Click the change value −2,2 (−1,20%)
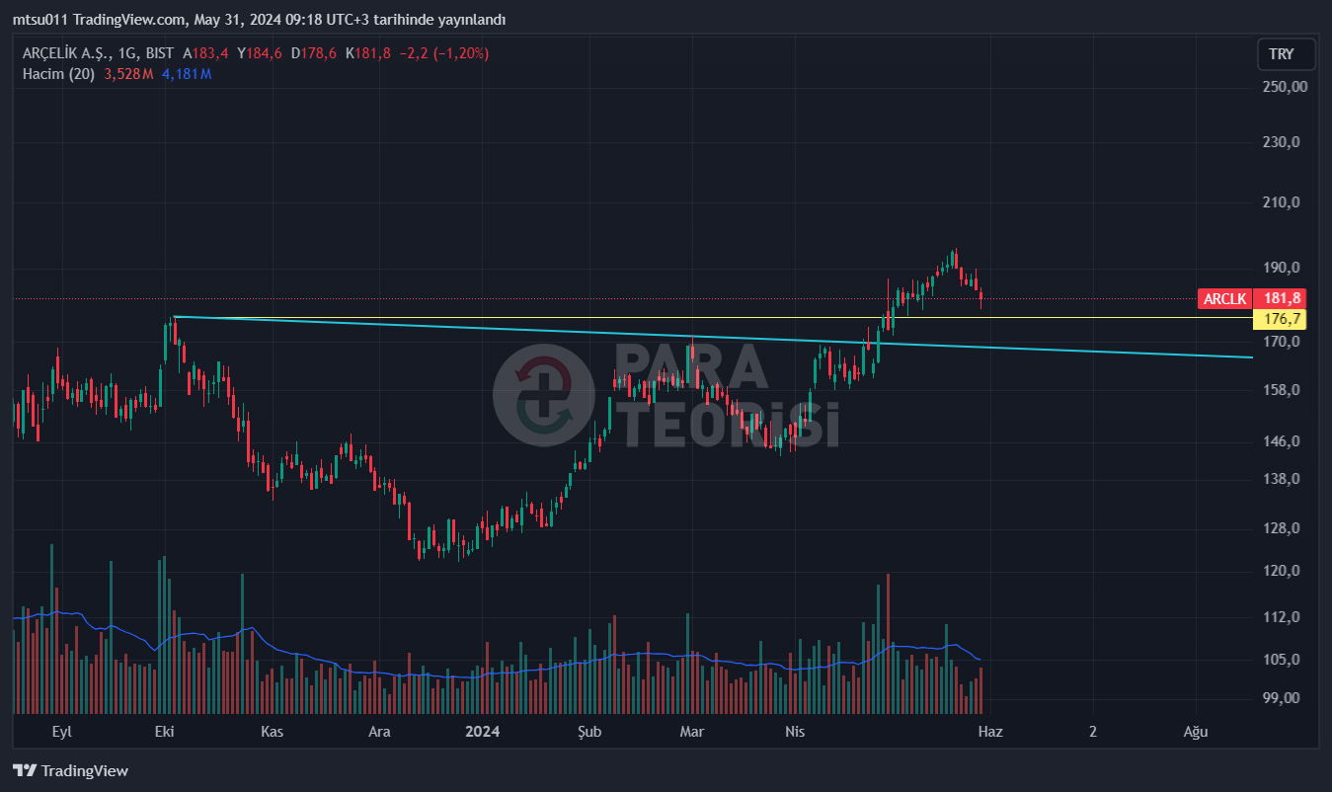Viewport: 1332px width, 792px height. coord(444,53)
